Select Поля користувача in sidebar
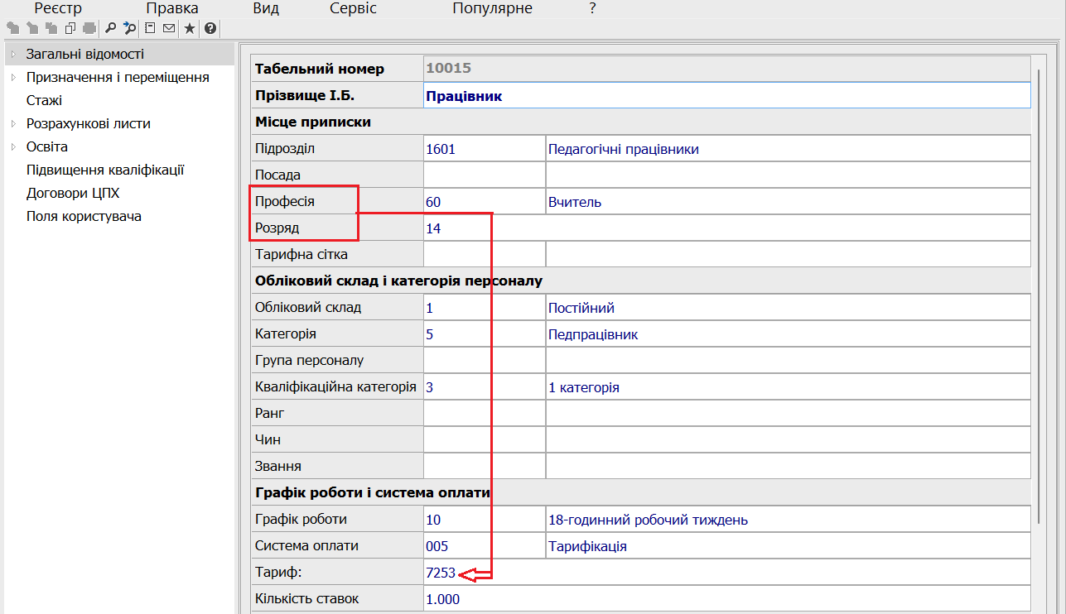Screen dimensions: 1066x614 (84, 217)
